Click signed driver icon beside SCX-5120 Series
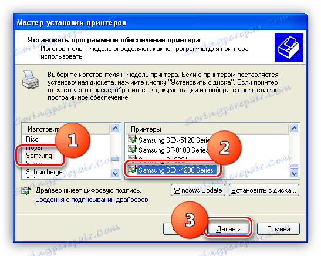The image size is (321, 256). tap(133, 140)
